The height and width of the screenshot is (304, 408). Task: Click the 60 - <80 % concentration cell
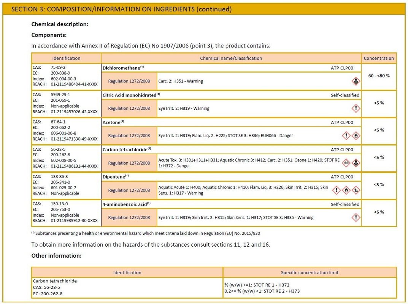pyautogui.click(x=379, y=76)
